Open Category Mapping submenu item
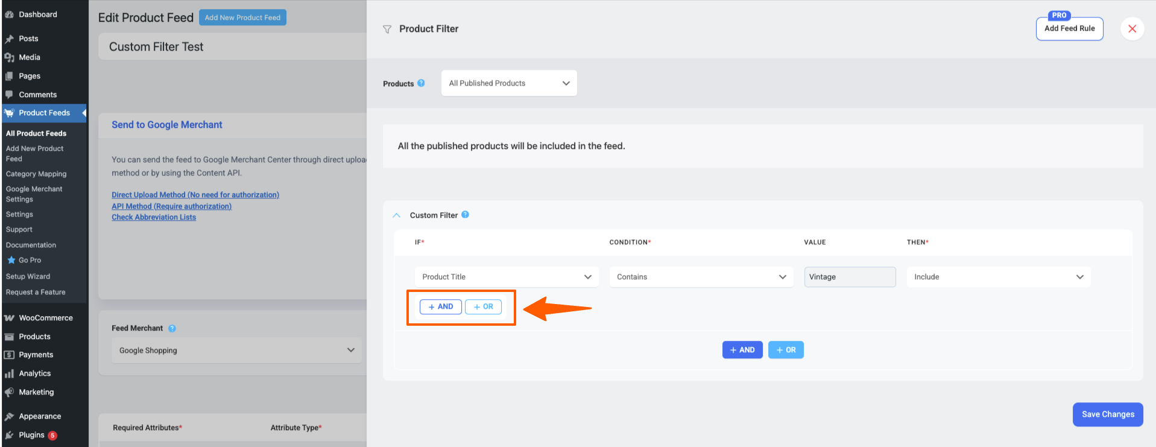 (x=36, y=174)
